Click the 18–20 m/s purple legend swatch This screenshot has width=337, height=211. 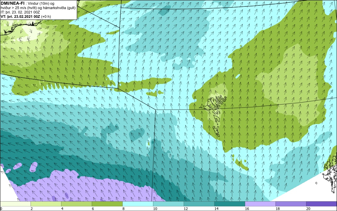[291, 204]
